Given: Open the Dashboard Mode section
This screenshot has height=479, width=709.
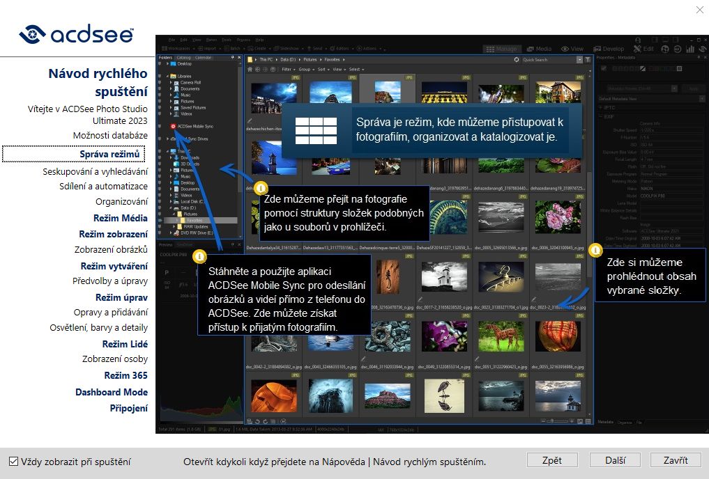Looking at the screenshot, I should point(112,392).
